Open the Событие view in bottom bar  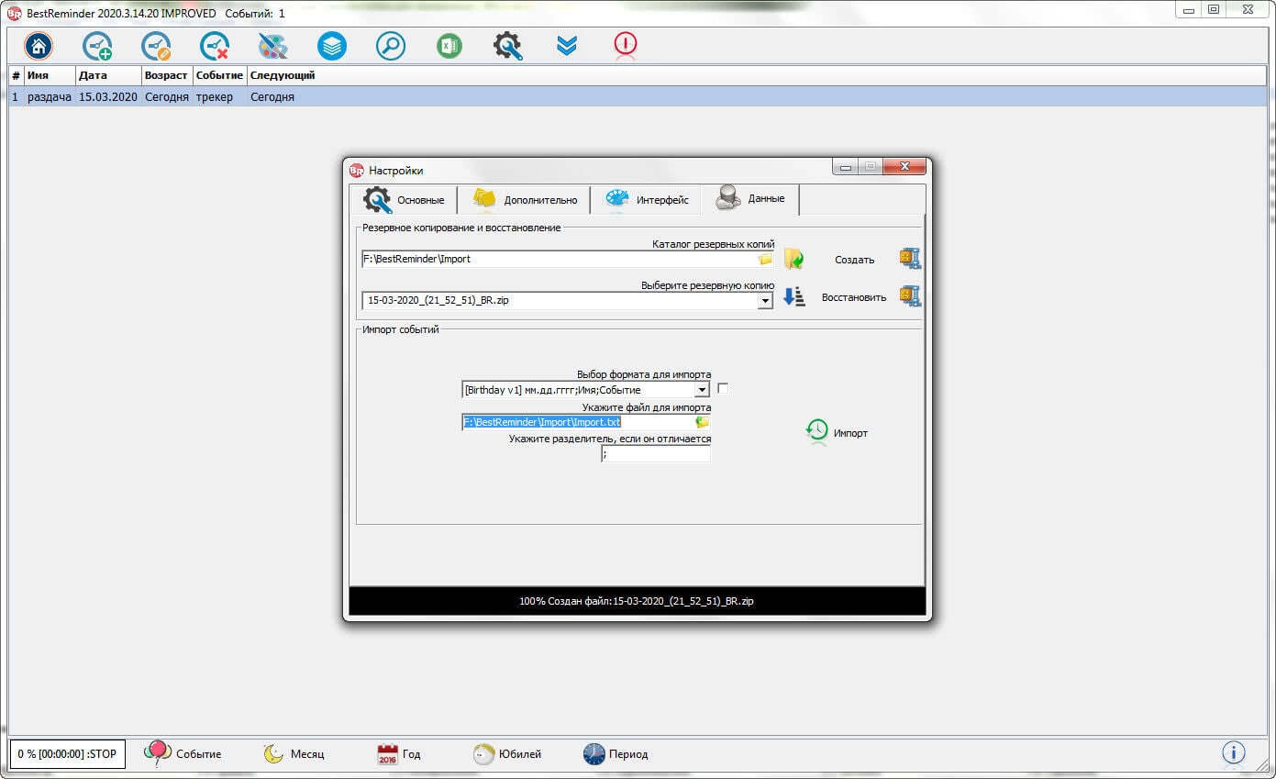click(x=183, y=753)
